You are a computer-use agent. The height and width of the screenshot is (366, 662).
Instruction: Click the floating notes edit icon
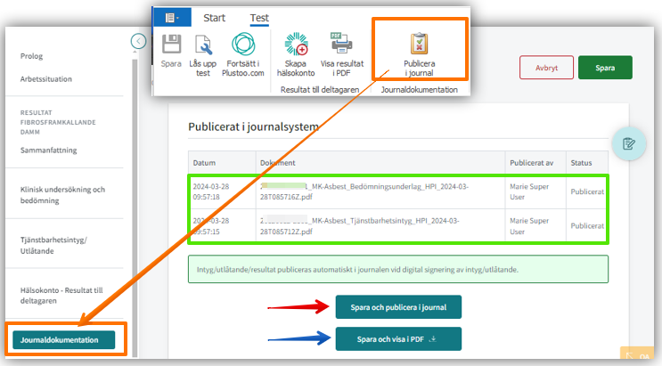(x=629, y=143)
